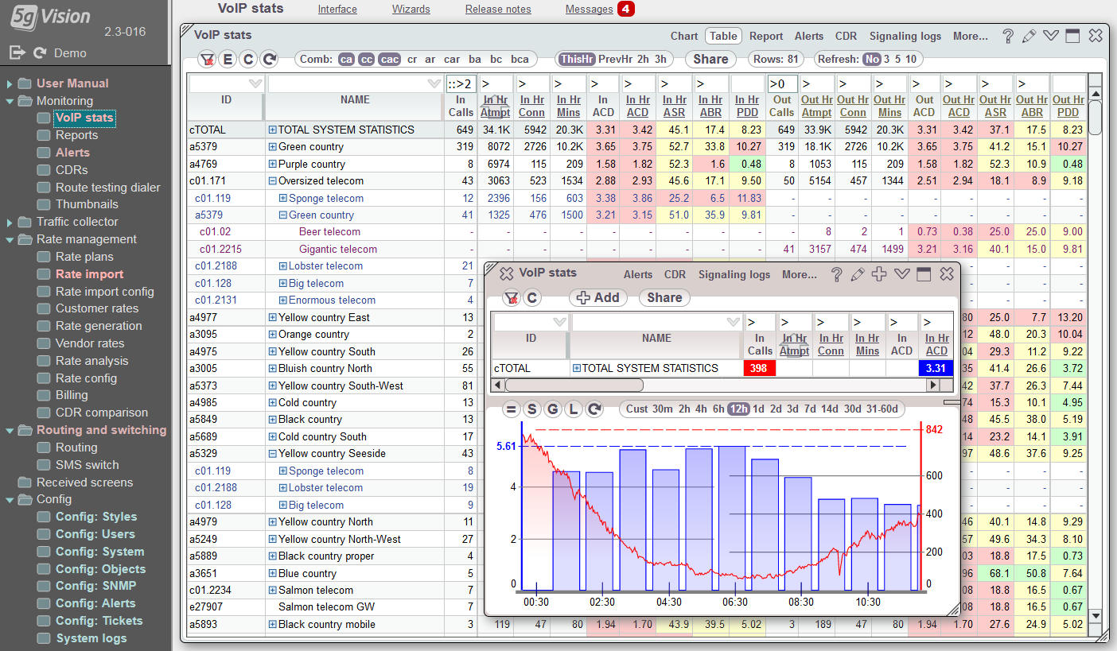1117x651 pixels.
Task: Open the Rate import sidebar link
Action: pyautogui.click(x=89, y=274)
